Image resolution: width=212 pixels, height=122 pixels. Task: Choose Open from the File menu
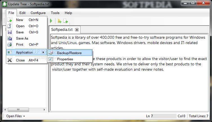27,26
